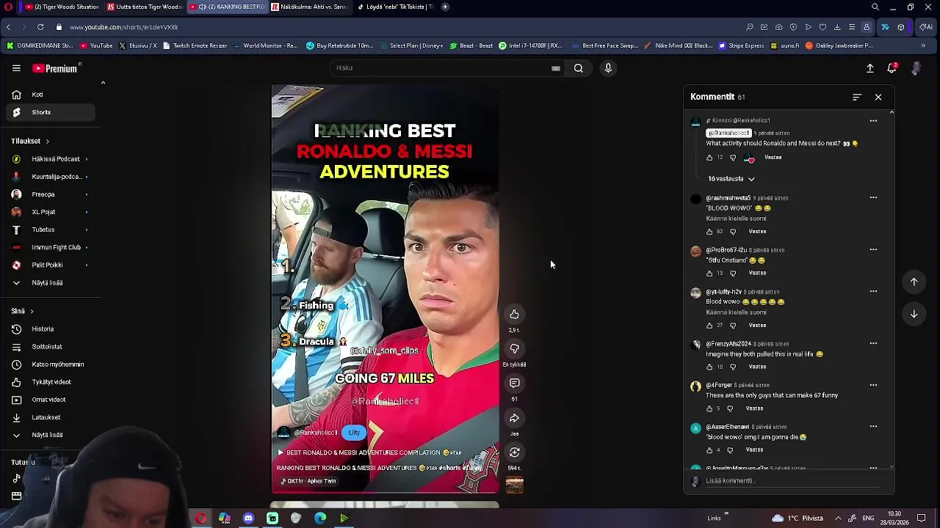The width and height of the screenshot is (940, 528).
Task: Open Discord from the taskbar
Action: pos(248,518)
